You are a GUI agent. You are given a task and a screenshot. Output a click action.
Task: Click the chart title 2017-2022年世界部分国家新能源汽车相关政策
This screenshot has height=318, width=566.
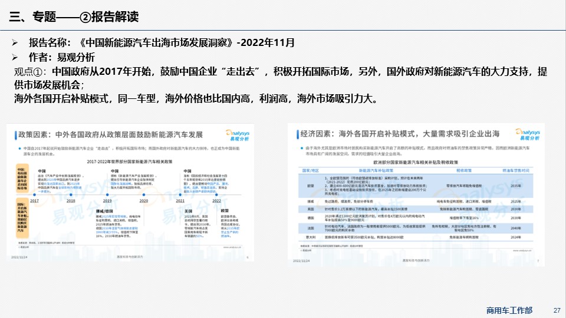coord(130,161)
